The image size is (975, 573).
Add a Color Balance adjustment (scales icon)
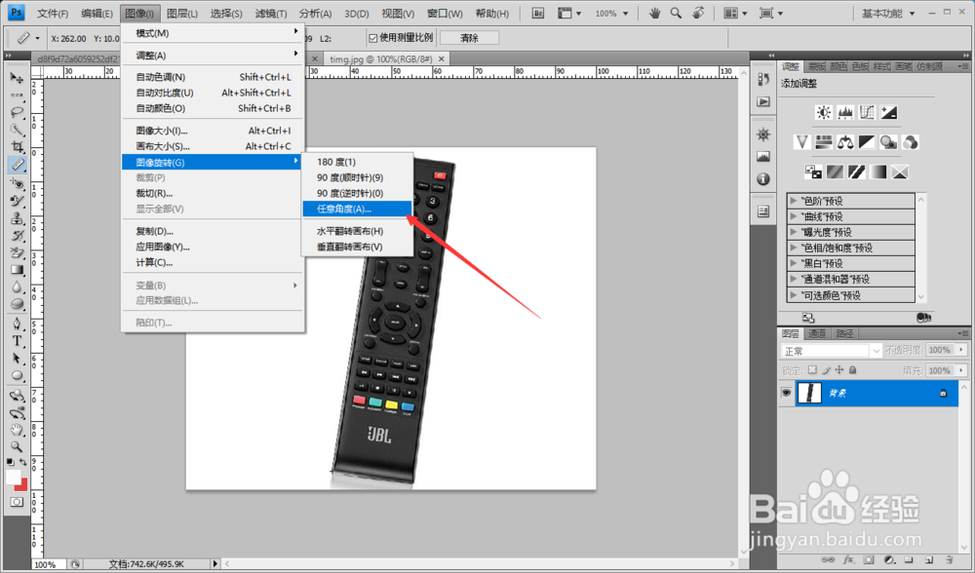point(845,142)
